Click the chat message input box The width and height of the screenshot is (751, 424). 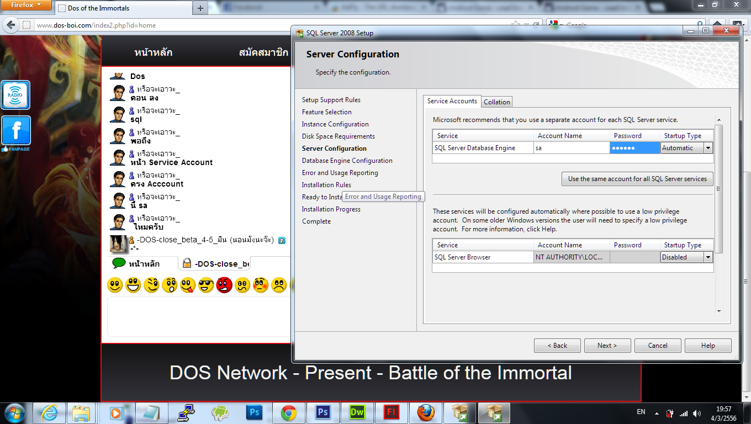199,316
